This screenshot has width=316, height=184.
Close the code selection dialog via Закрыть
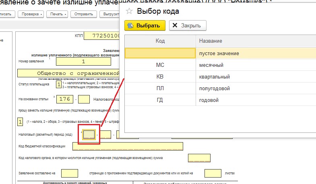point(188,25)
